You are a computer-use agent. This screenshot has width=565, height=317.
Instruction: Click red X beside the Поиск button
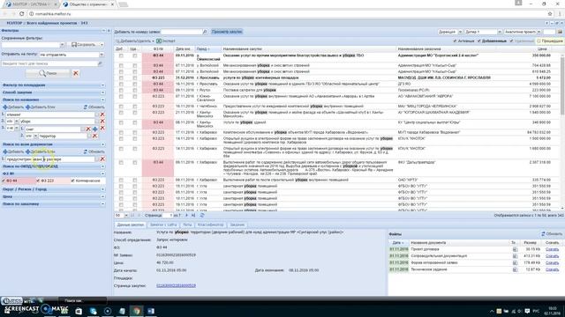point(76,73)
